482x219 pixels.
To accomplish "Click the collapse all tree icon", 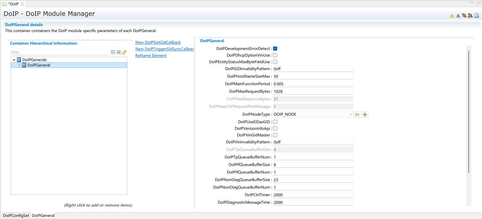I will [113, 52].
